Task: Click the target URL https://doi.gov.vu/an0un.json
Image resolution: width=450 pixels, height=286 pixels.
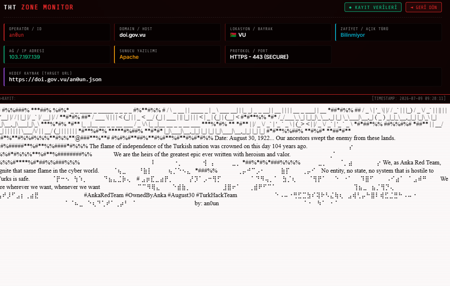Action: click(55, 79)
